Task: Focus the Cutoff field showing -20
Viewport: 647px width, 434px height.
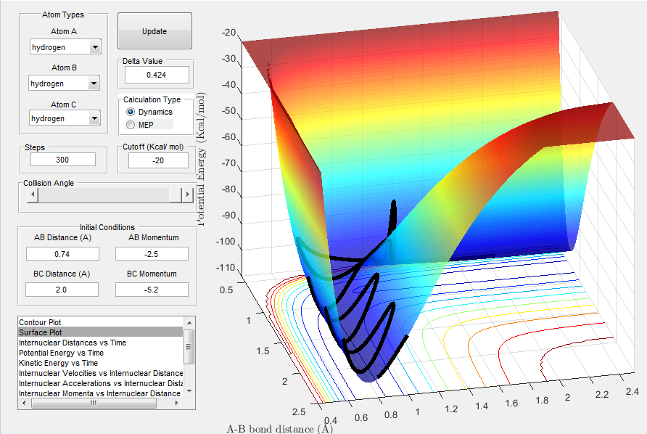Action: (158, 160)
